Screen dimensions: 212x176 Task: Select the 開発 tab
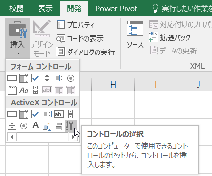coord(74,9)
